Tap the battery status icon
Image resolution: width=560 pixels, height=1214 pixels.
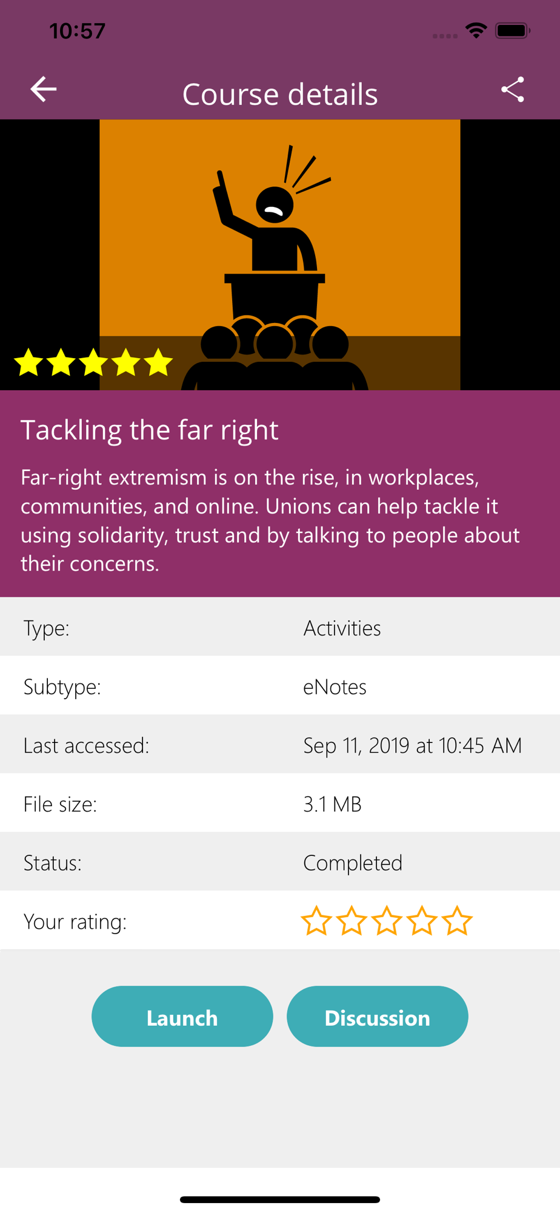[513, 30]
